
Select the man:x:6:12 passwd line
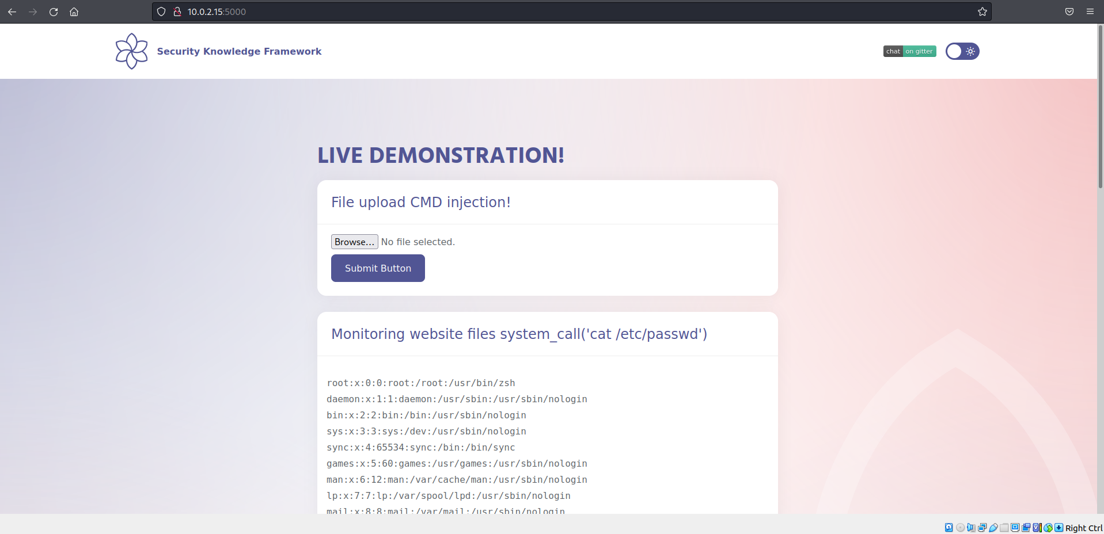[457, 480]
